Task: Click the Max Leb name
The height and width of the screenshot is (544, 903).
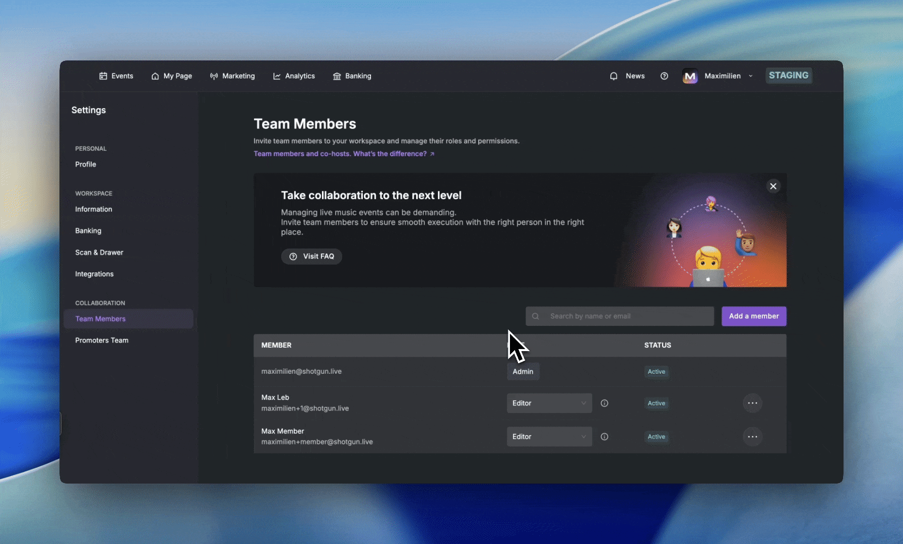Action: pos(275,397)
